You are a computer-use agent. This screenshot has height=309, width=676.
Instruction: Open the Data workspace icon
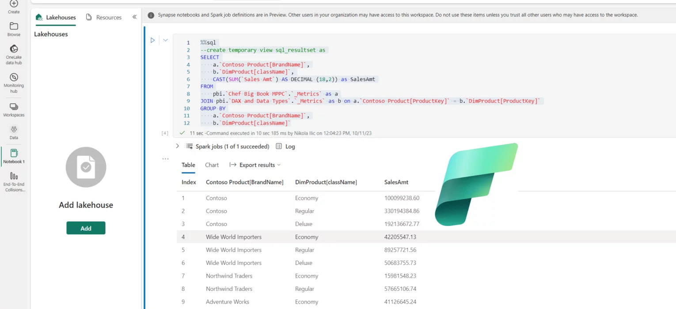pyautogui.click(x=14, y=132)
